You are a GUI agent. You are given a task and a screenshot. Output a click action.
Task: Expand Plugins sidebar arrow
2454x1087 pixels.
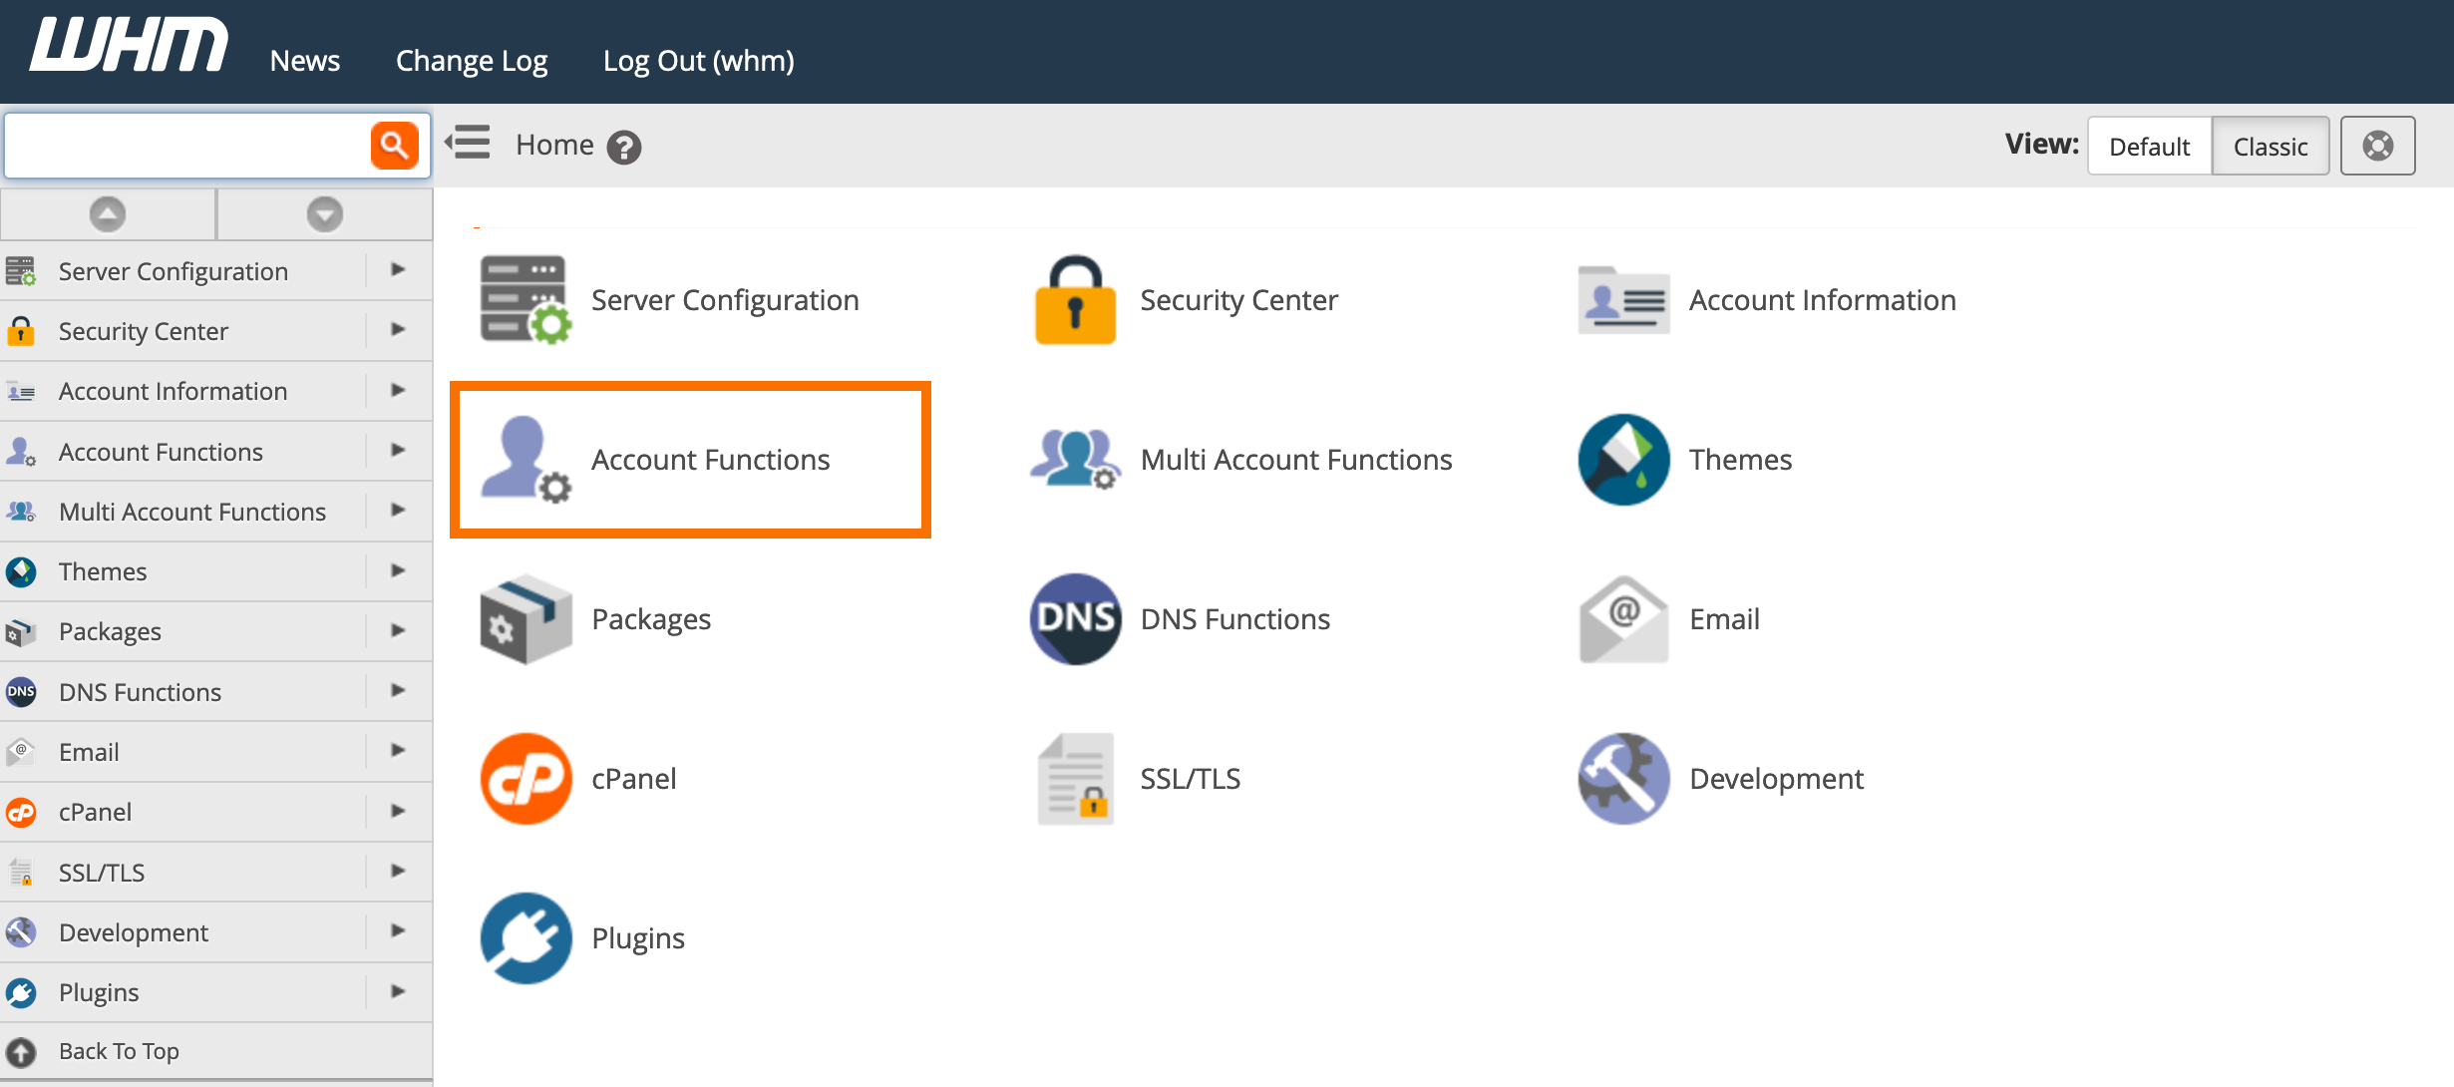click(x=399, y=991)
